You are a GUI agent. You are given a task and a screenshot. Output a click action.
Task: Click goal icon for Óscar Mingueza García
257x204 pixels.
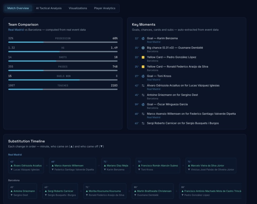point(143,104)
